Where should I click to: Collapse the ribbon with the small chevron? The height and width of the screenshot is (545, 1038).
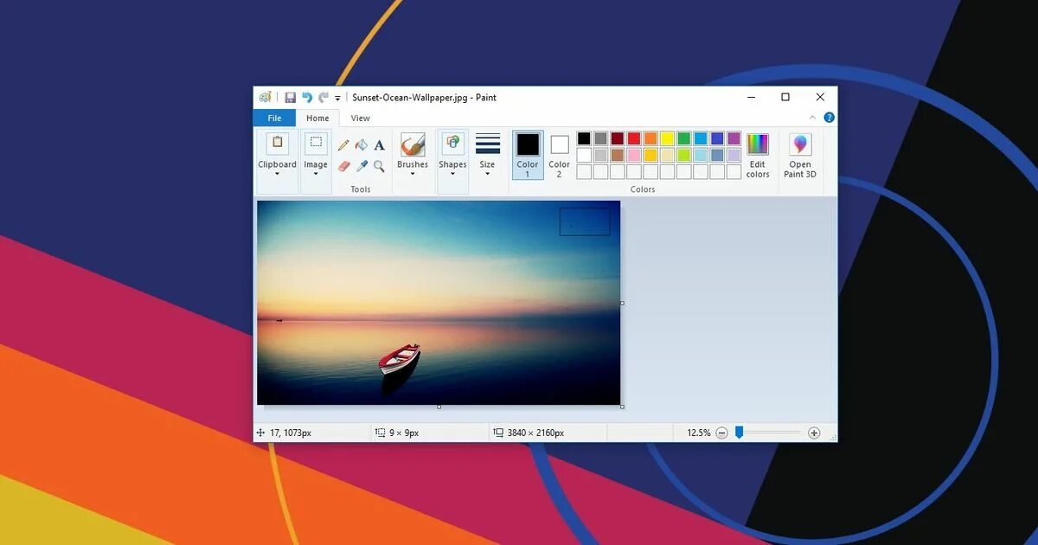point(812,118)
